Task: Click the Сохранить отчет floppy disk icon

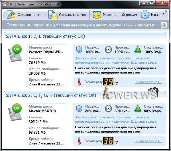Action: point(12,15)
